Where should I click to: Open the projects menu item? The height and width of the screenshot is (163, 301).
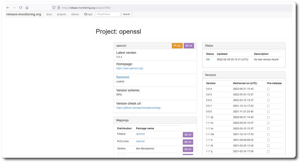[x=61, y=14]
